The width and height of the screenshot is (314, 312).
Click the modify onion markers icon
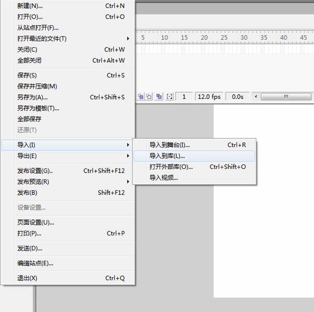pos(169,97)
